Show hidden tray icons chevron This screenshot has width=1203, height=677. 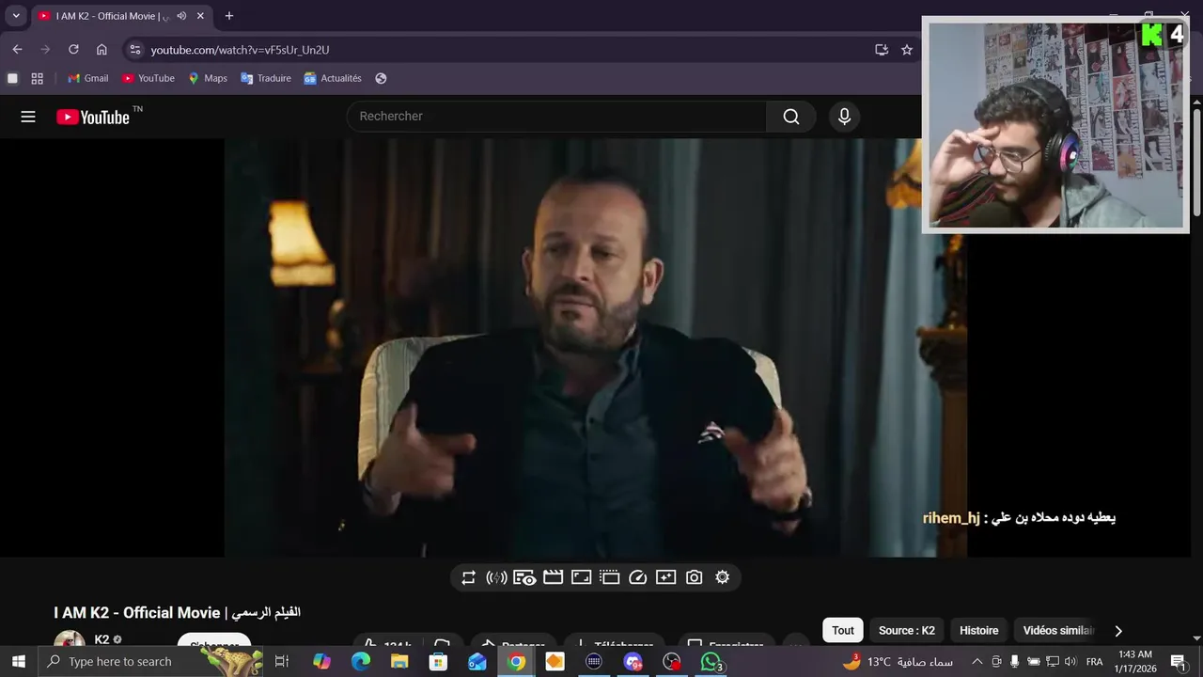coord(976,662)
